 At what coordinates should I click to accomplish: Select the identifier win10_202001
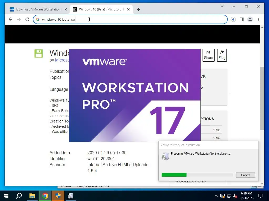[x=101, y=159]
